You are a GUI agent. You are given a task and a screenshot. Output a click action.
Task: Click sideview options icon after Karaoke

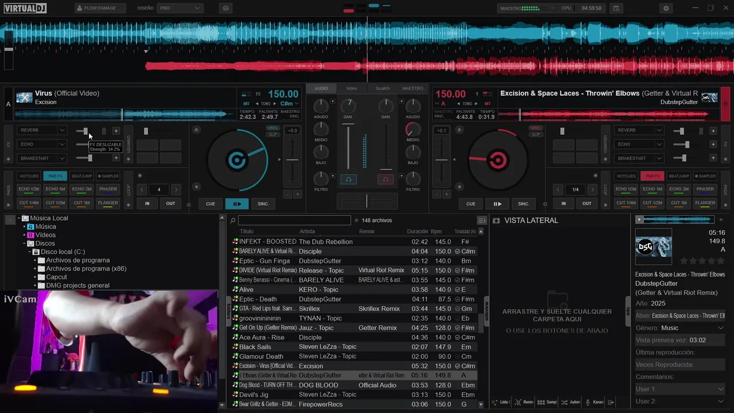tap(611, 402)
